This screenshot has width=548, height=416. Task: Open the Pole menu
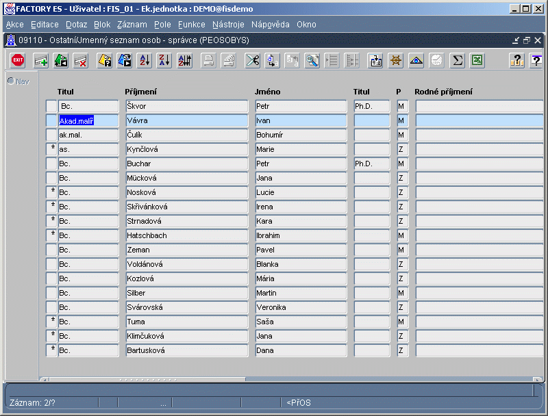tap(162, 25)
